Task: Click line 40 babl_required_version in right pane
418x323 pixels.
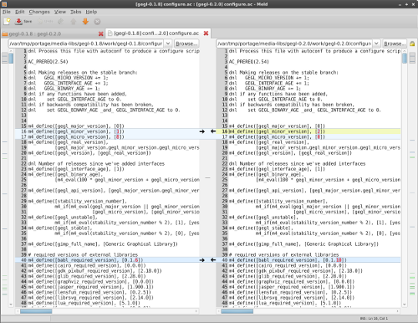Action: click(288, 260)
